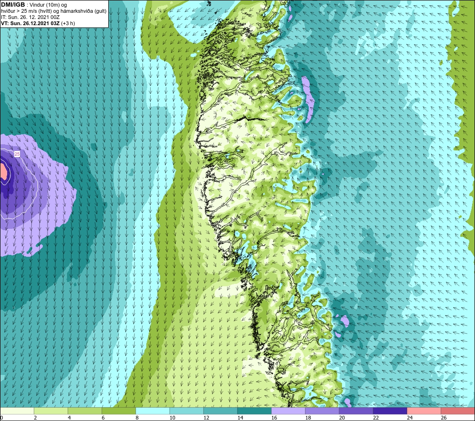Click the legend scale label '16'

274,418
